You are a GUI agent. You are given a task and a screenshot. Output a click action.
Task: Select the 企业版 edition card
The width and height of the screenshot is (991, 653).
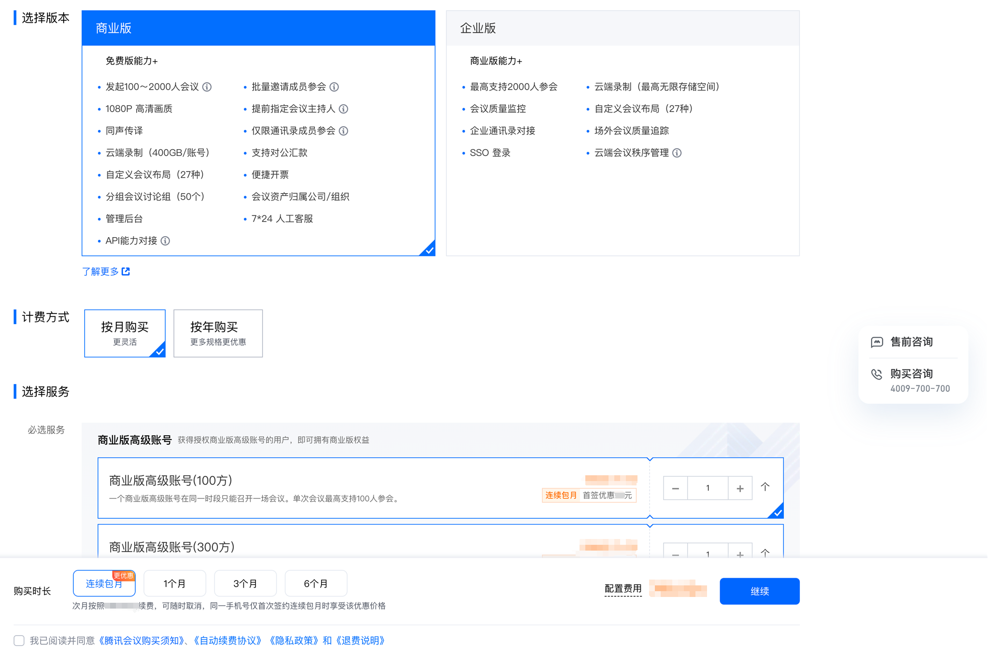(623, 133)
